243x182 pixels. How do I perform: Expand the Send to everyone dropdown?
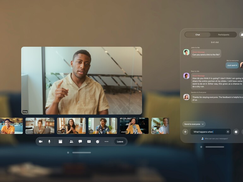pos(194,124)
